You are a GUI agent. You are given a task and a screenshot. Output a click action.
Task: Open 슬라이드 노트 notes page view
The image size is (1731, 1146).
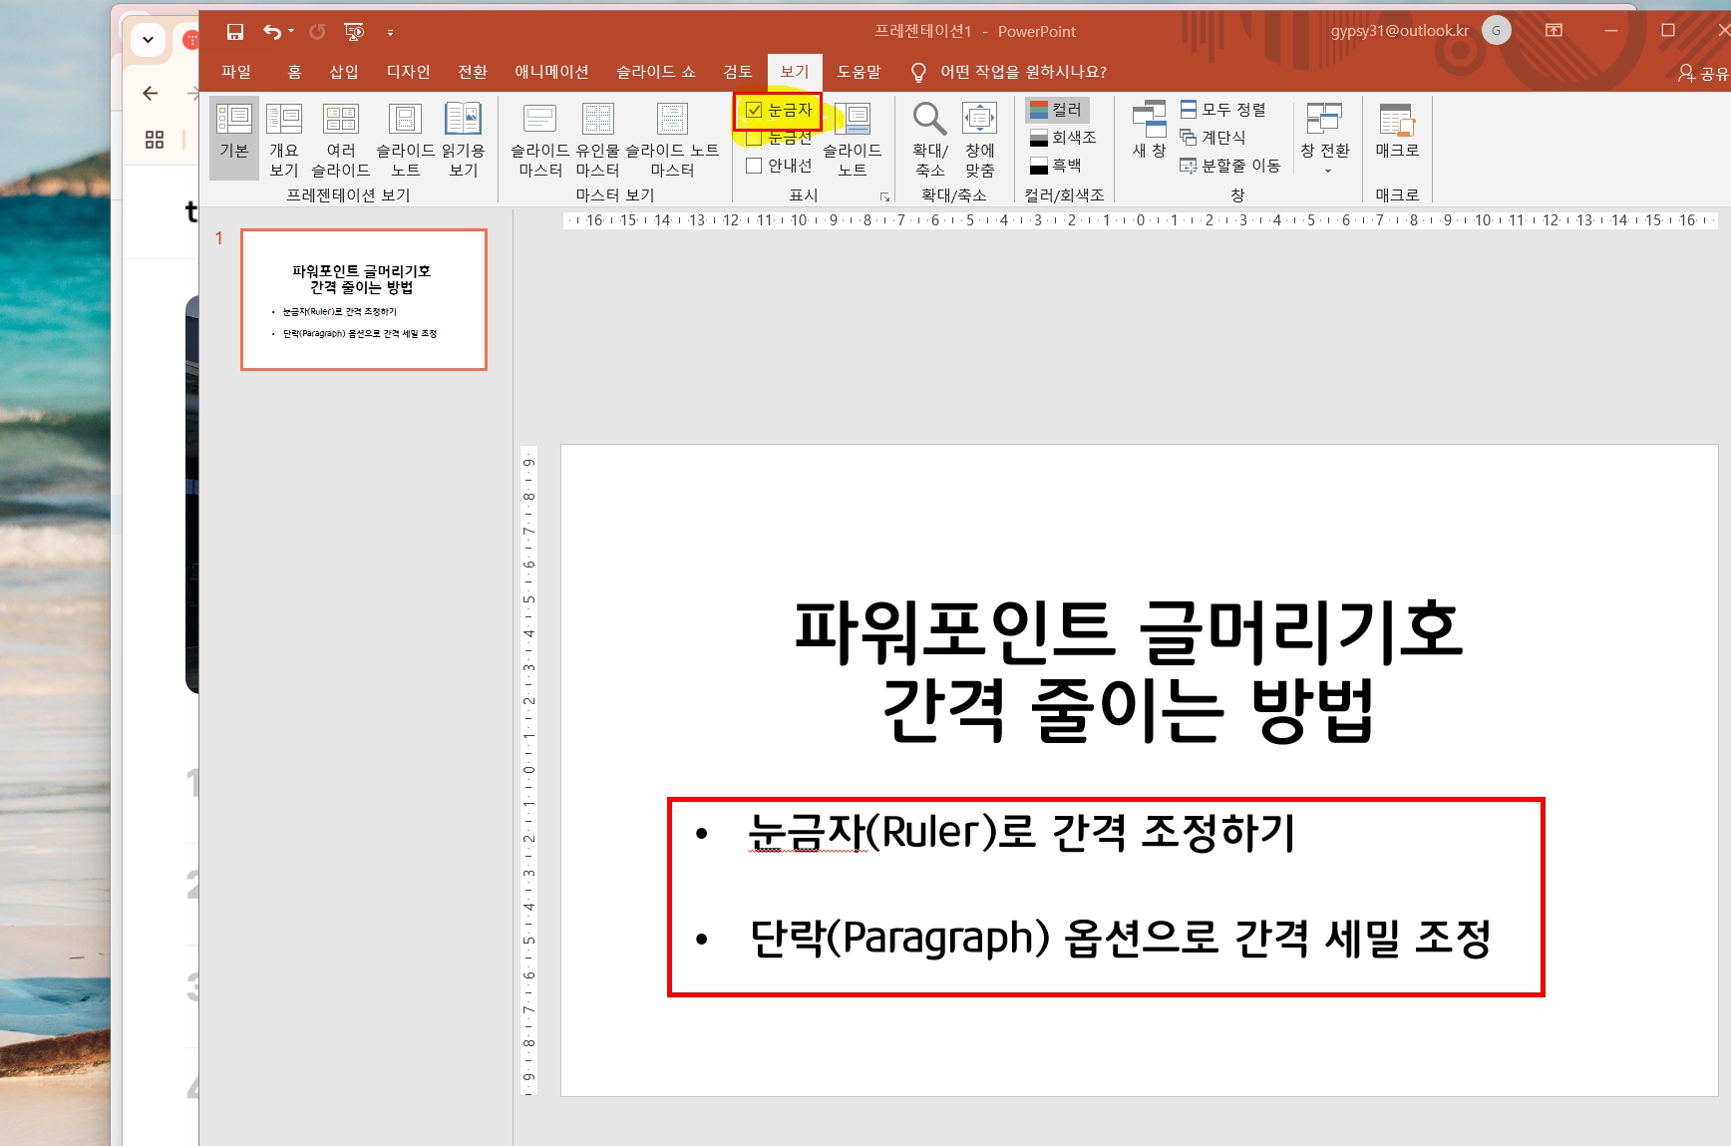tap(405, 140)
